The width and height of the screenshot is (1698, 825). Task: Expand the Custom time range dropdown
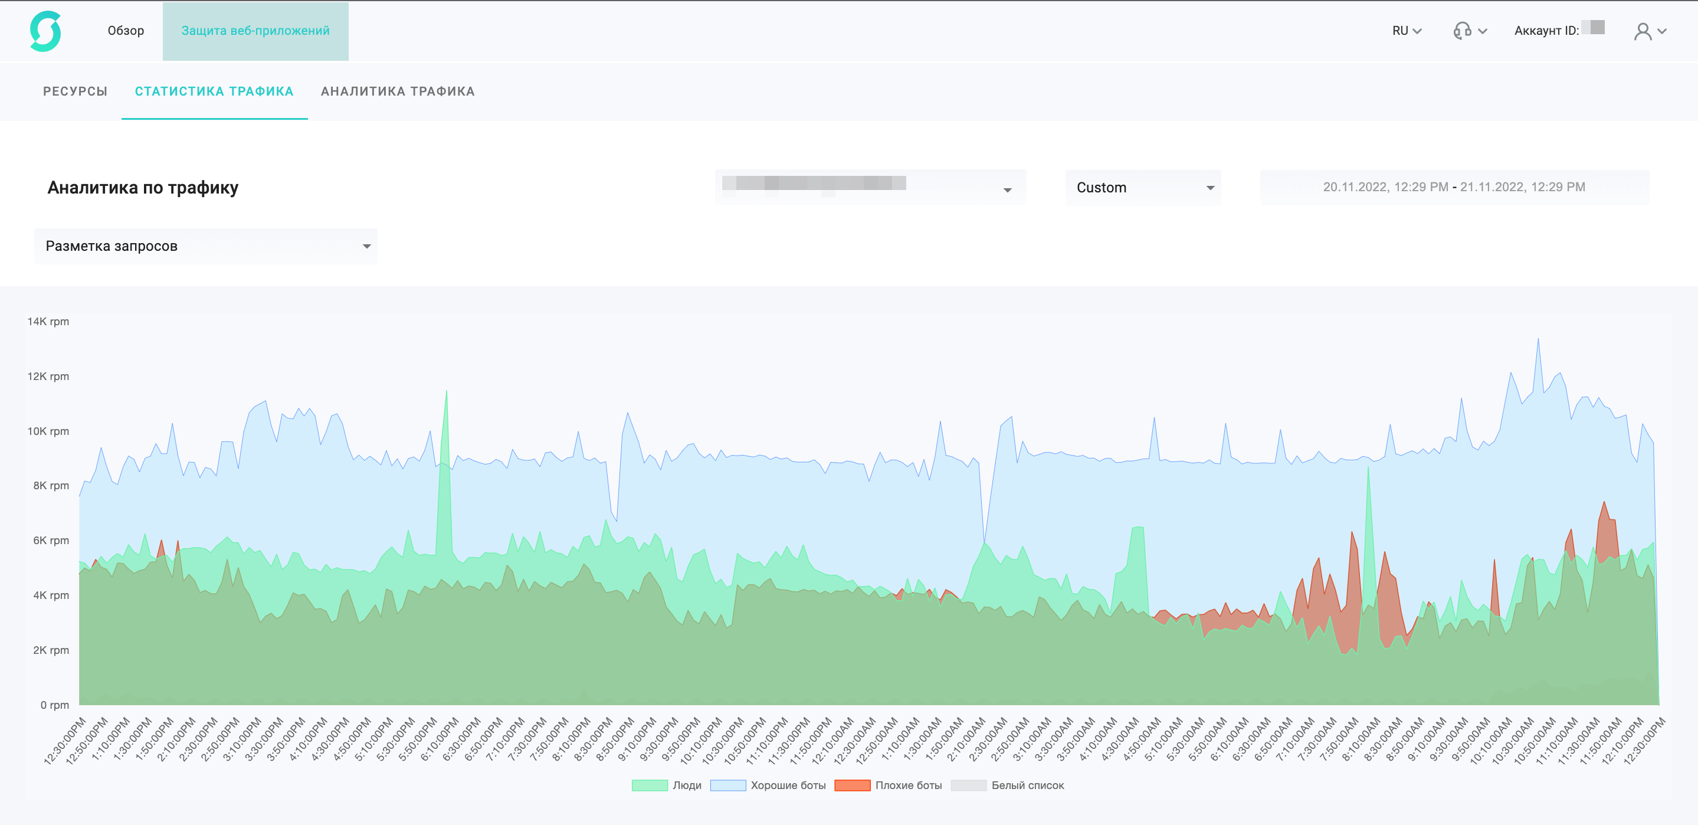pos(1143,187)
